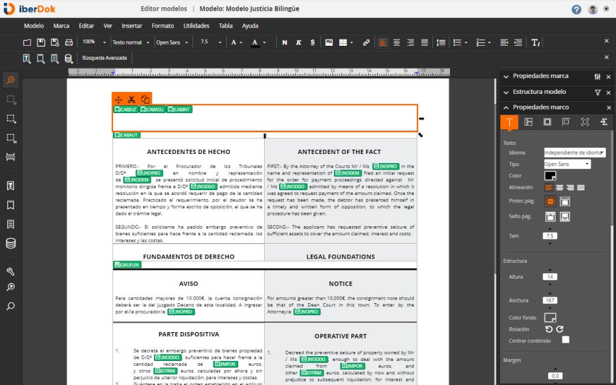Rotate frame counterclockwise
616x385 pixels.
[x=549, y=329]
